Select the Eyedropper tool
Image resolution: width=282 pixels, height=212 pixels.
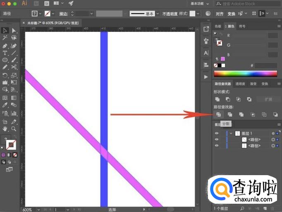pos(5,105)
